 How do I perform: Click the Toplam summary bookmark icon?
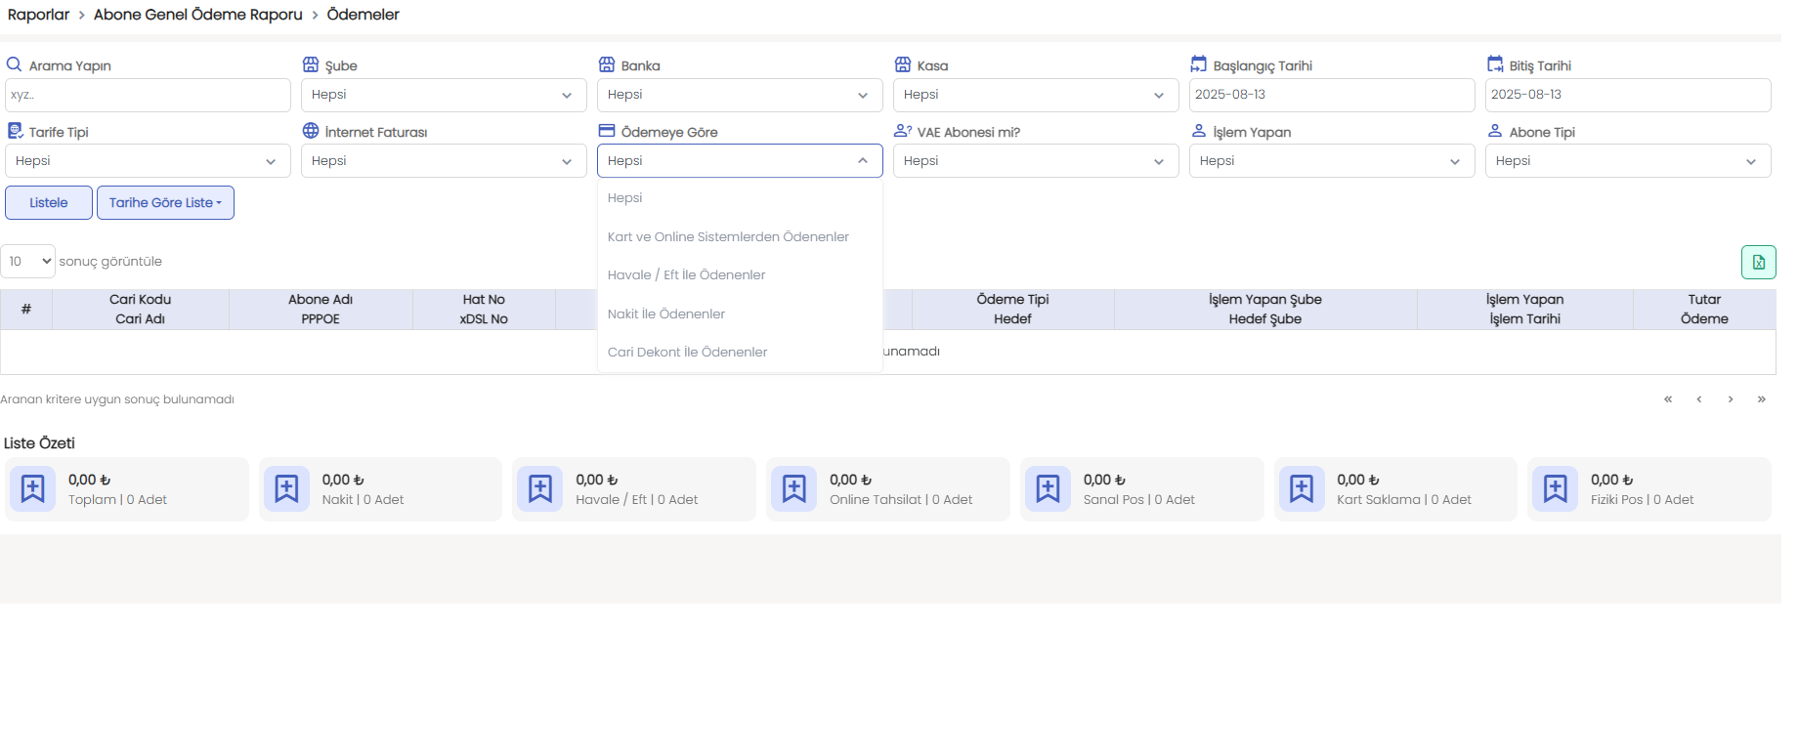coord(33,488)
